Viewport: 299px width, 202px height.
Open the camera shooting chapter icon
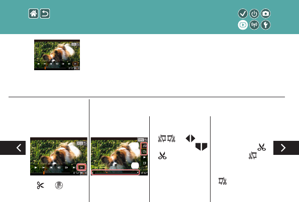(266, 14)
